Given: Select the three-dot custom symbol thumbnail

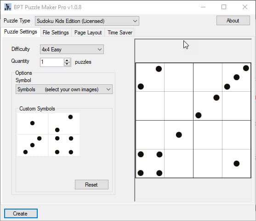Looking at the screenshot, I should pos(32,145).
